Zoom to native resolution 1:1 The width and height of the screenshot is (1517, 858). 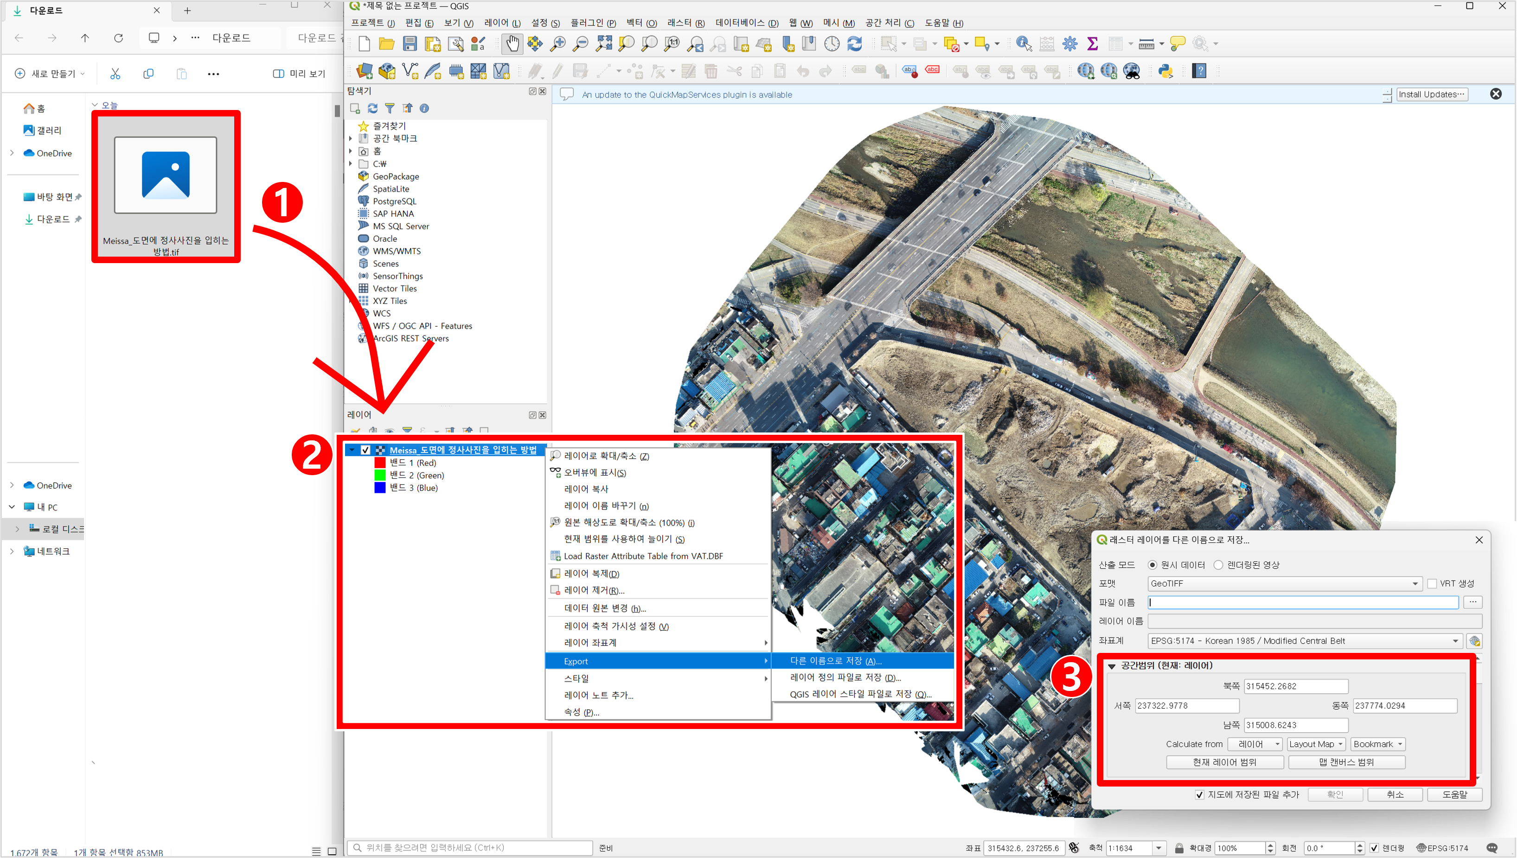pyautogui.click(x=672, y=44)
